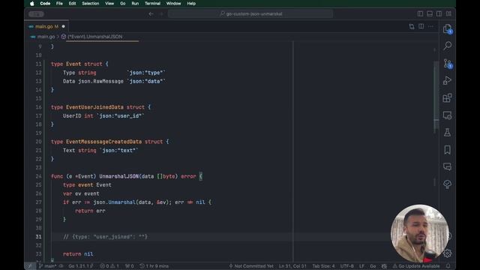Image resolution: width=480 pixels, height=270 pixels.
Task: Click Go 1.21.1 version in status bar
Action: click(80, 266)
